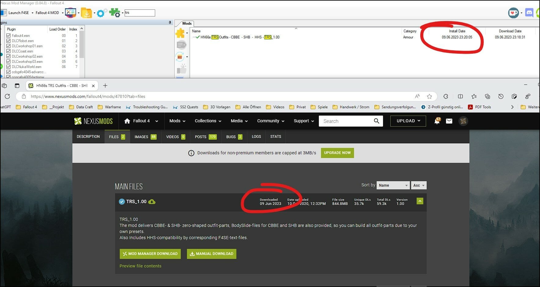Expand the Launch F4SE dropdown arrow
Screen dimensions: 540x287
coord(32,13)
